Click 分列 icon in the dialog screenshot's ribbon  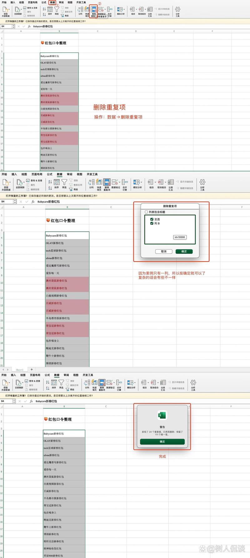[x=91, y=182]
